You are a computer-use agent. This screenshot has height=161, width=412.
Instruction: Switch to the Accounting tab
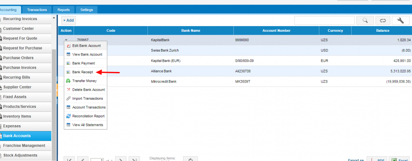pos(9,10)
